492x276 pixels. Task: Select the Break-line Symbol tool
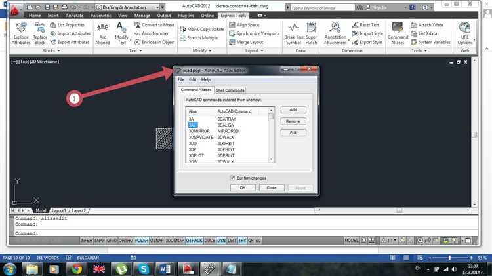pyautogui.click(x=294, y=33)
